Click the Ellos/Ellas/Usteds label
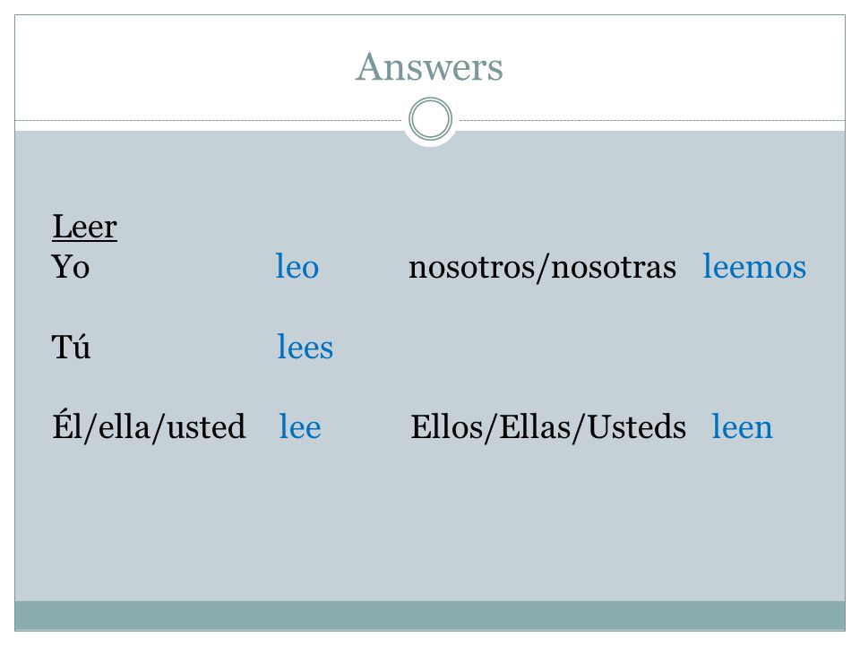 click(x=548, y=426)
